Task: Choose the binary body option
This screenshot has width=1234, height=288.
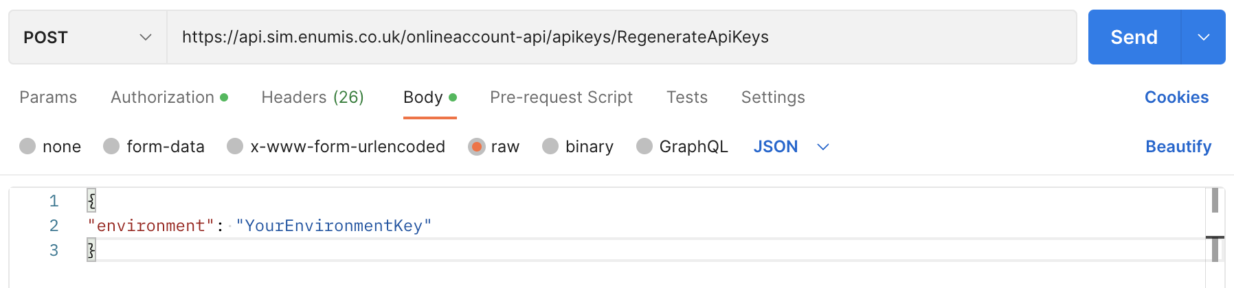Action: (x=550, y=147)
